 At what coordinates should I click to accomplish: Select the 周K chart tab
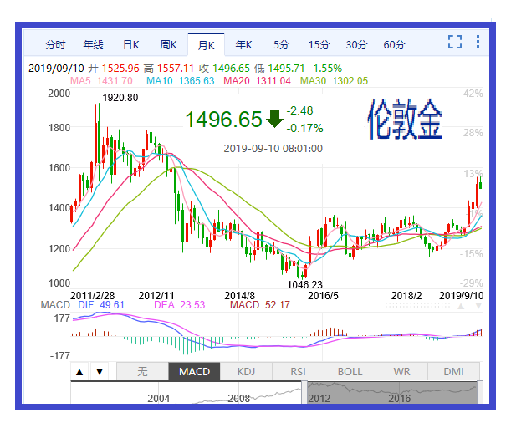pyautogui.click(x=168, y=44)
